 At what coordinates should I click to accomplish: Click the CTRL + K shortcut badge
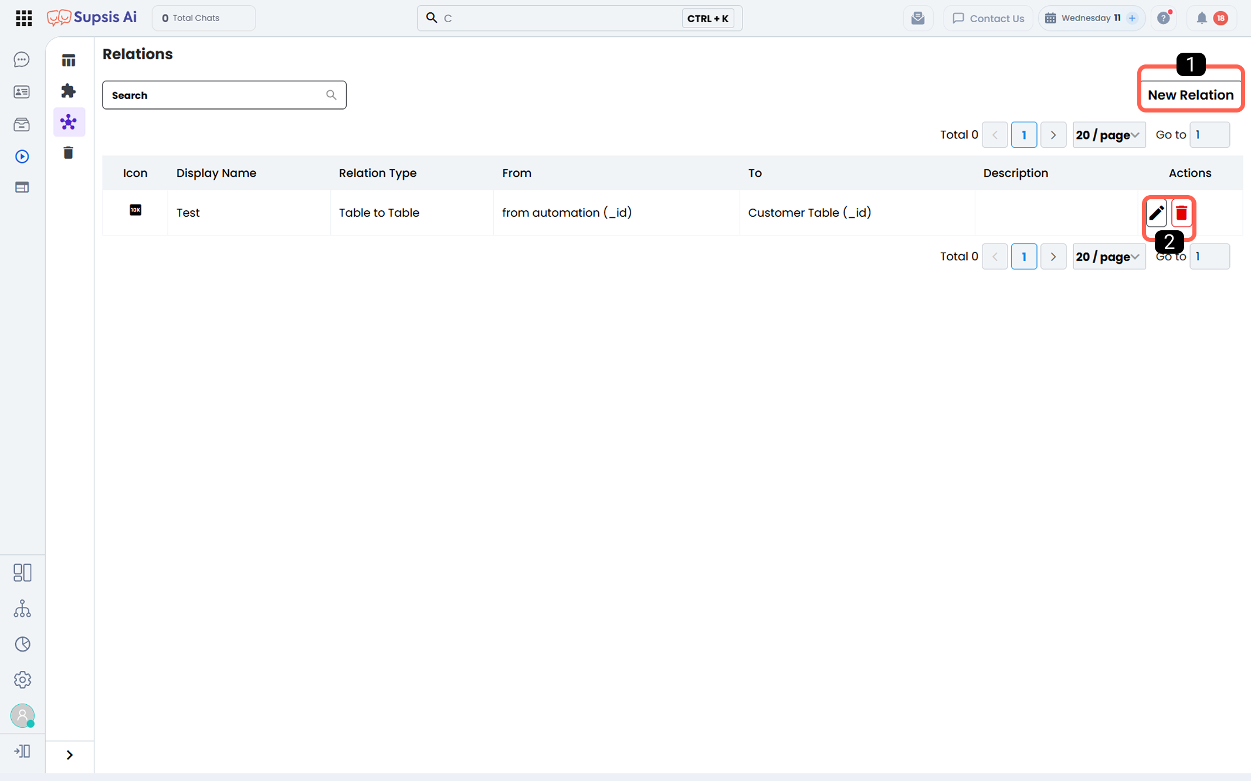pos(708,18)
